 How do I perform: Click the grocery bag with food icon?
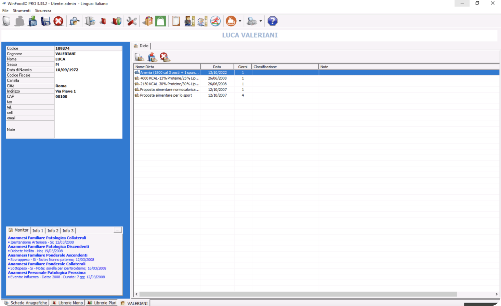pyautogui.click(x=147, y=21)
